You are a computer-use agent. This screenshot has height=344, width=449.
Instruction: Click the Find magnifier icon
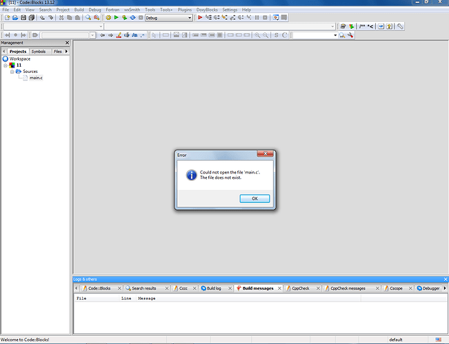pyautogui.click(x=88, y=18)
